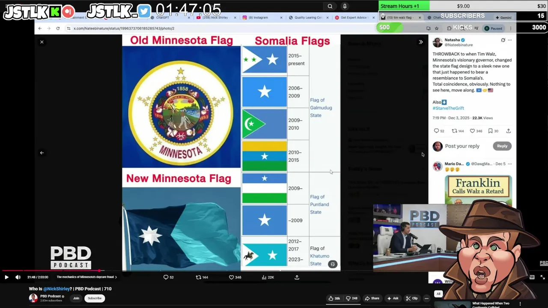
Task: Like the video with 38k thumbs up
Action: point(334,298)
